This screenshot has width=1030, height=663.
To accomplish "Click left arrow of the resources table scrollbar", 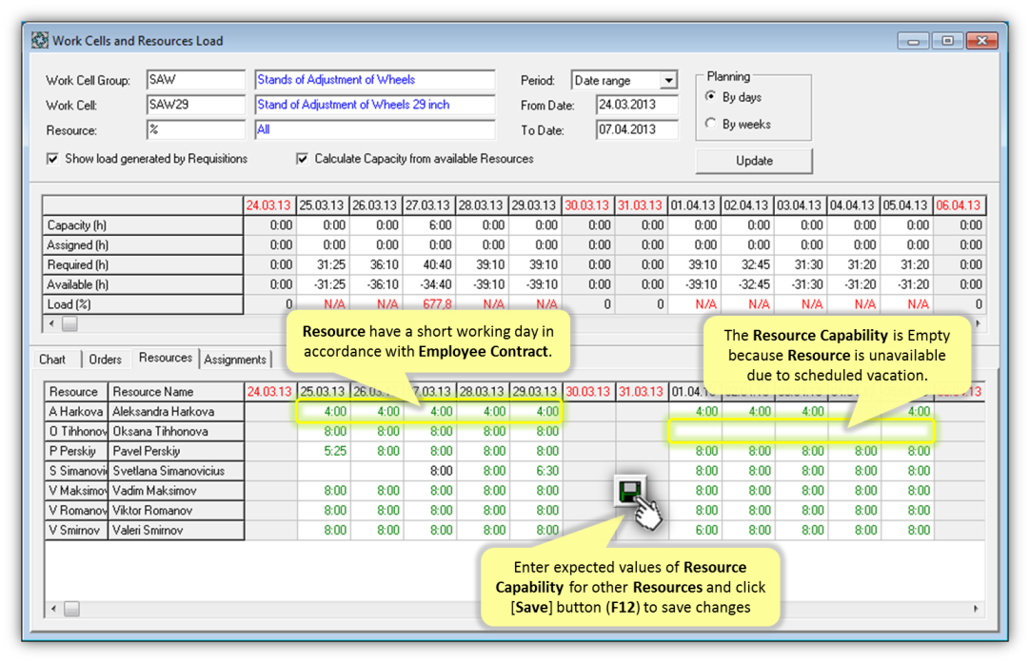I will tap(54, 609).
